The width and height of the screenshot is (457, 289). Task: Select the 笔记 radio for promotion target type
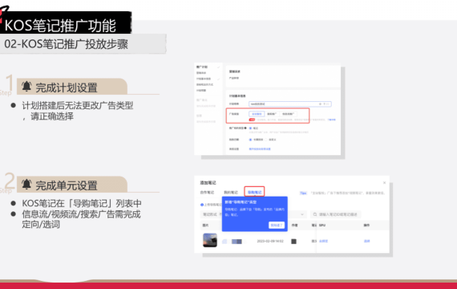250,128
